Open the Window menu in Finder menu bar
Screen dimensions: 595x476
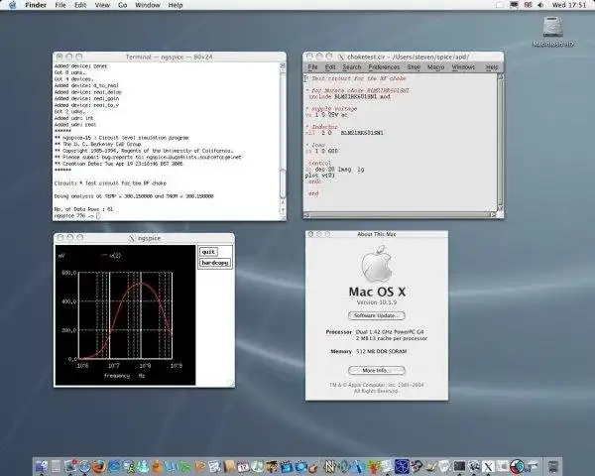pos(147,6)
